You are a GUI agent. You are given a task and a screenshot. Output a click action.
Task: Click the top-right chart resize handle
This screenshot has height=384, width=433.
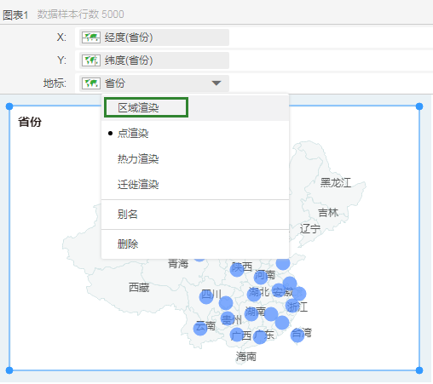click(x=419, y=106)
